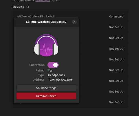Click the dialog title Mi True Wireless EBs Basic S
The image size is (139, 116).
coord(46,22)
